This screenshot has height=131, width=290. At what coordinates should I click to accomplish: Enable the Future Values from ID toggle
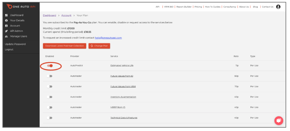tap(49, 76)
